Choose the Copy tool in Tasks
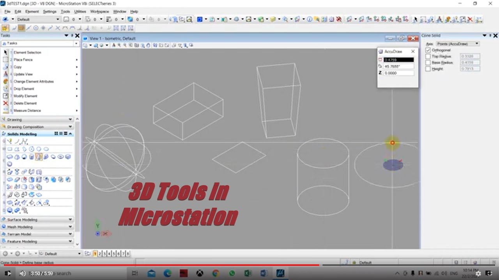 (x=18, y=67)
